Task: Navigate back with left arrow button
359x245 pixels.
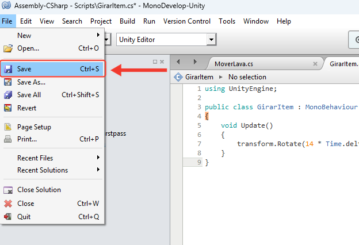Action: tap(178, 62)
